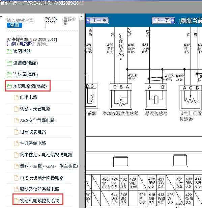Click connector cell 426 W 0.85
Viewport: 202px width, 208px height.
click(x=106, y=183)
